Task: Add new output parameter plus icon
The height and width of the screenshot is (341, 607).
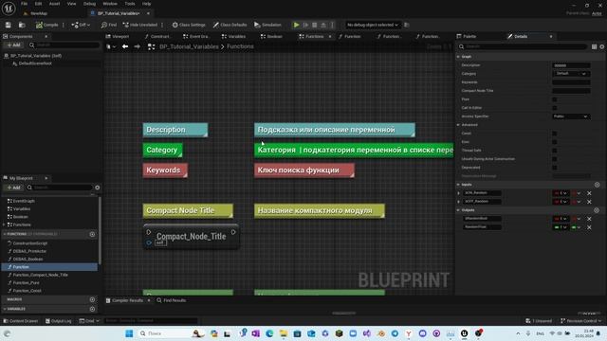Action: pos(597,210)
